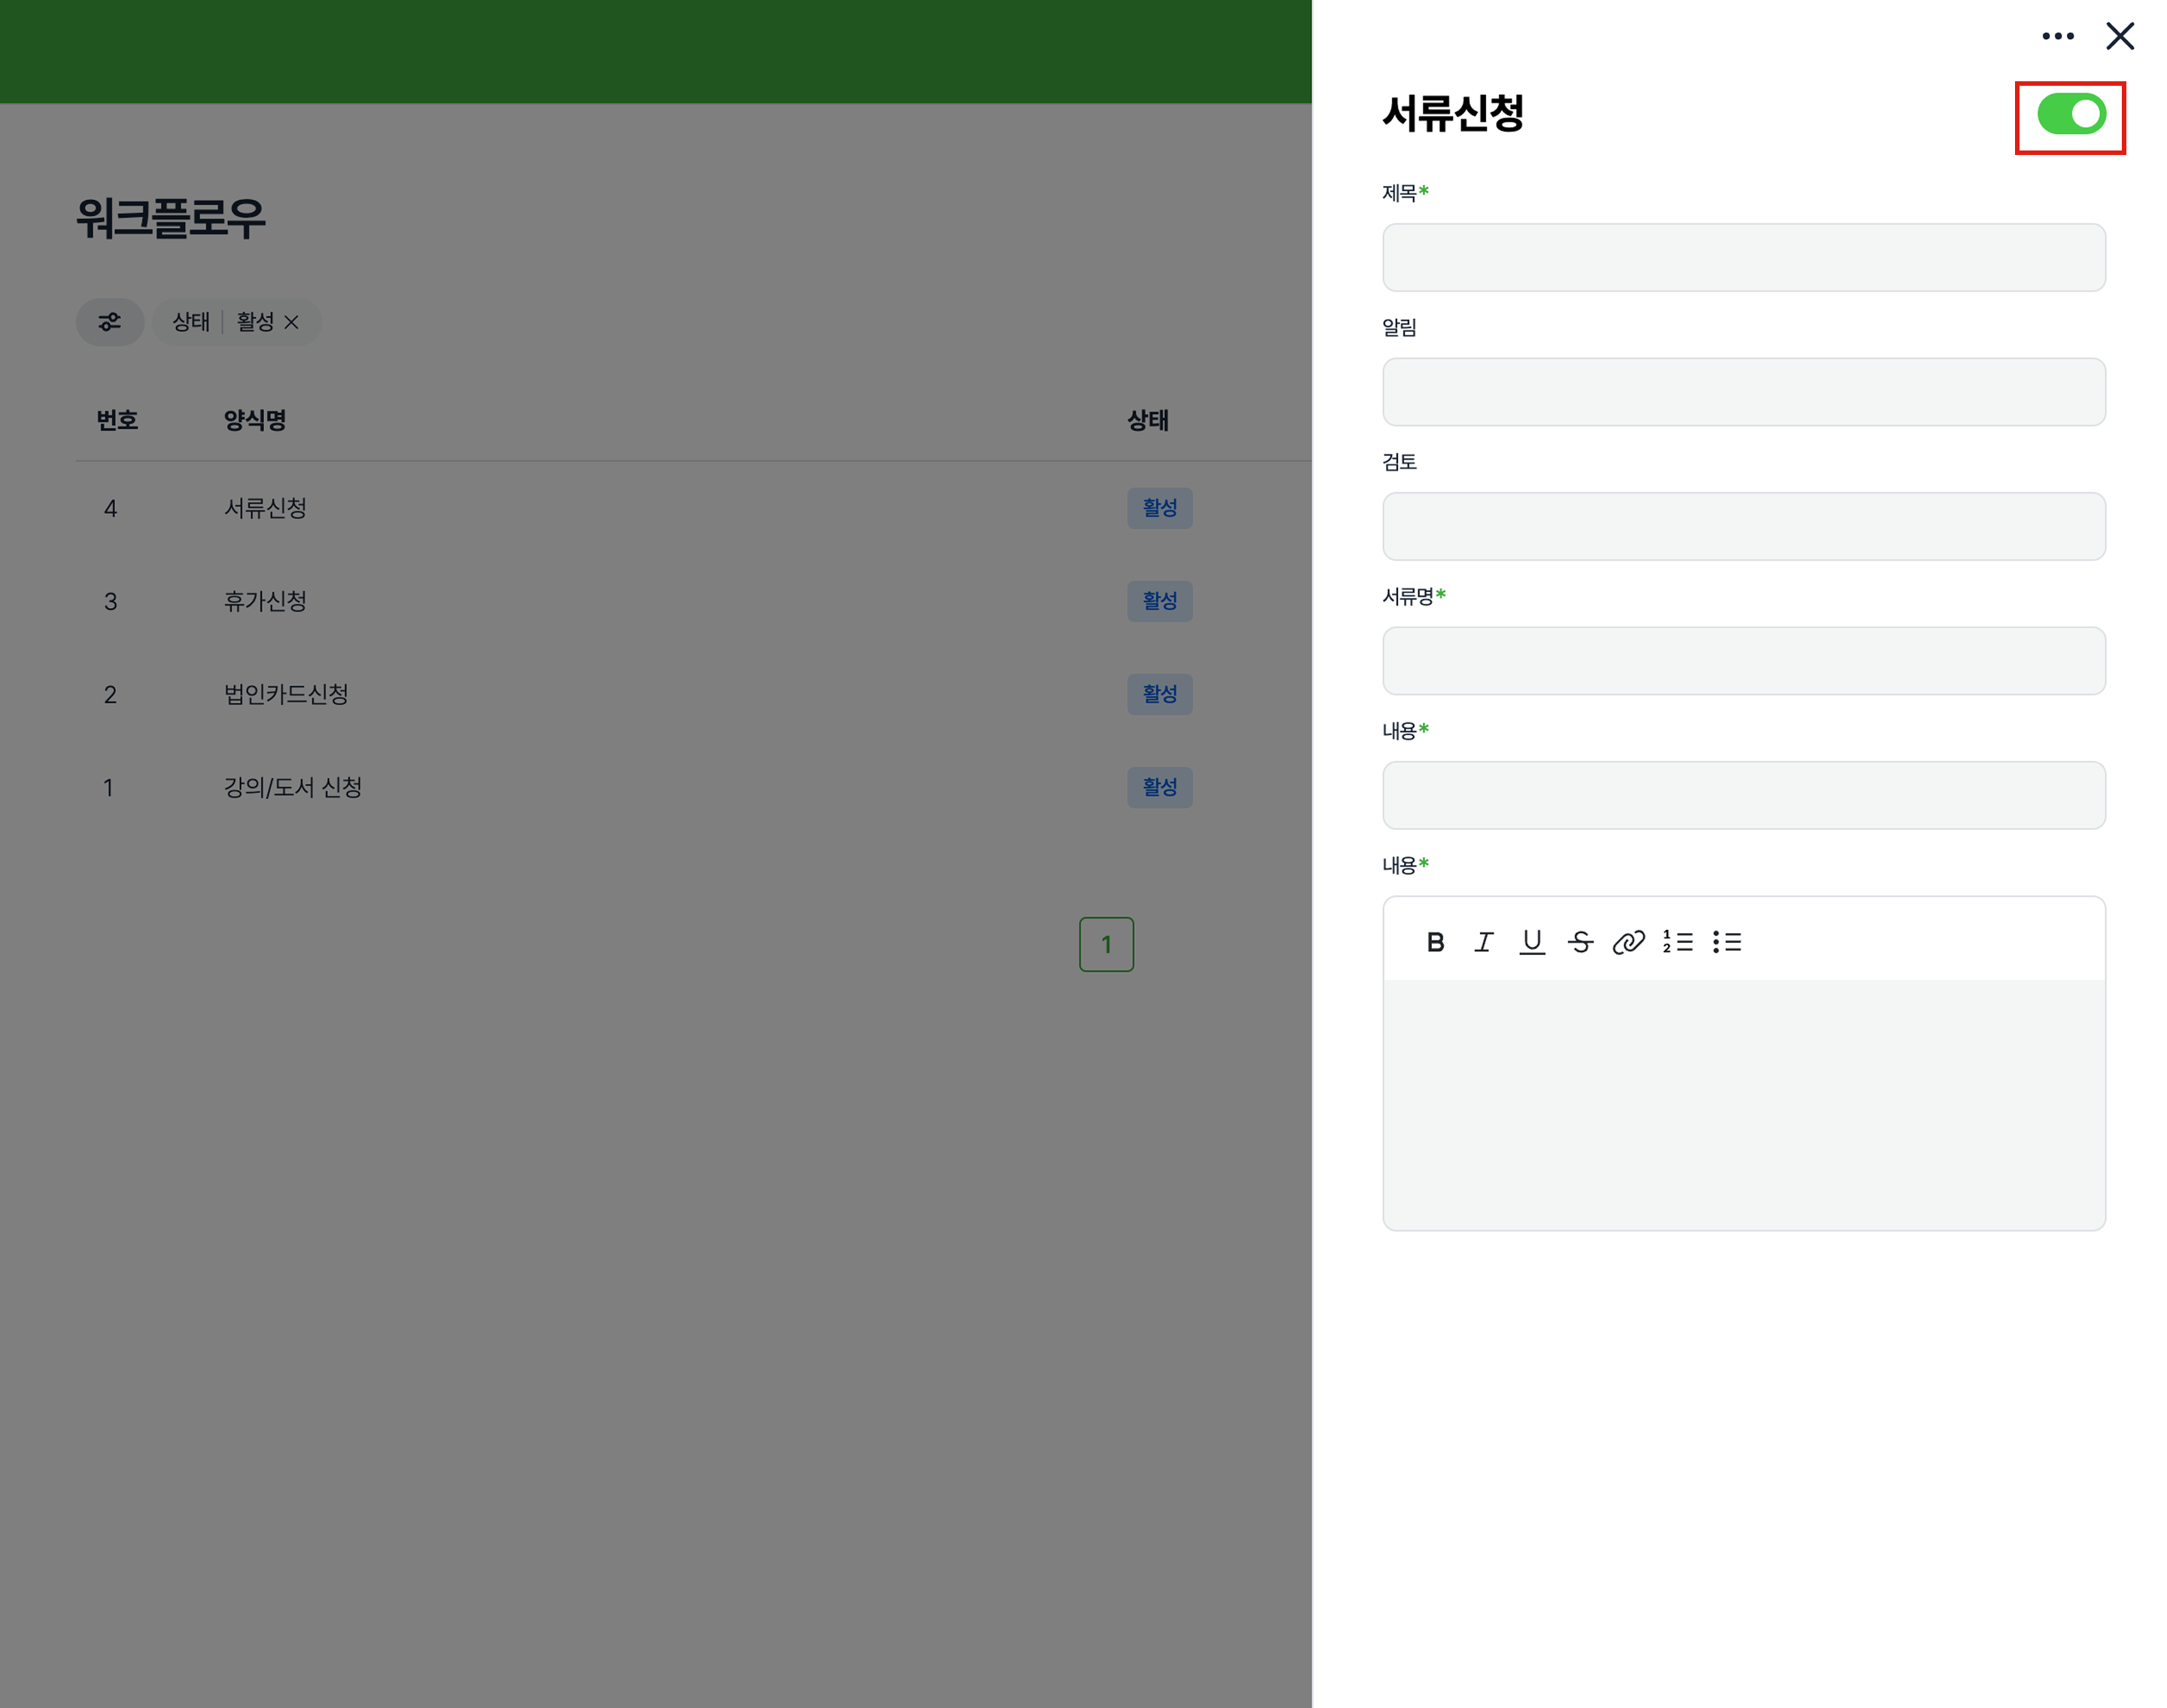Close the 서류신청 side panel
2167x1708 pixels.
click(2119, 36)
